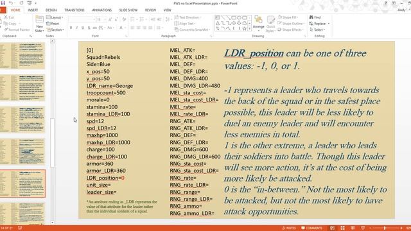Click Convert to SmartArt button
Viewport: 411px width, 231px height.
click(x=193, y=30)
